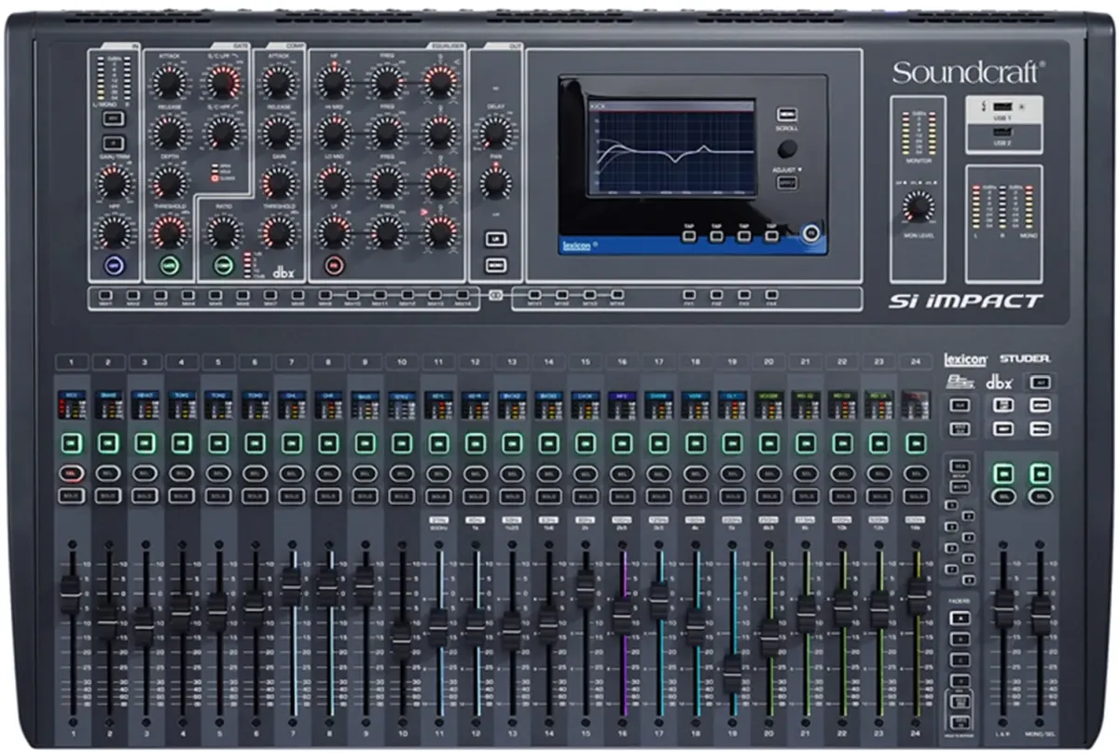1119x753 pixels.
Task: Select the MTX4 matrix button
Action: pyautogui.click(x=616, y=296)
